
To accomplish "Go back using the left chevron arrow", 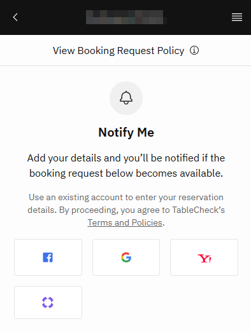I will pyautogui.click(x=15, y=17).
